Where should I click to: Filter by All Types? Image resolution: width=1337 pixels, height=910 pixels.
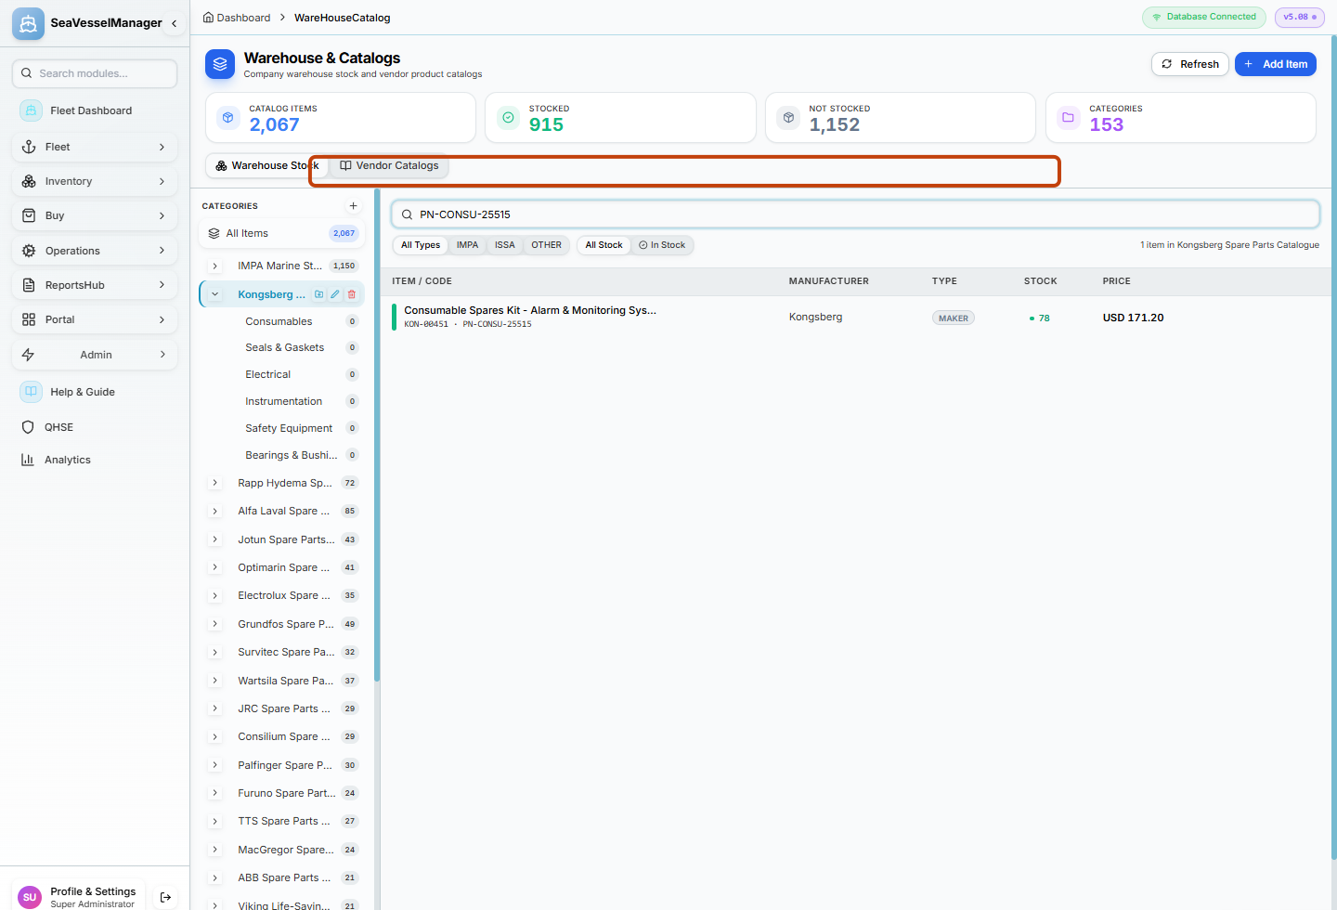[x=421, y=245]
